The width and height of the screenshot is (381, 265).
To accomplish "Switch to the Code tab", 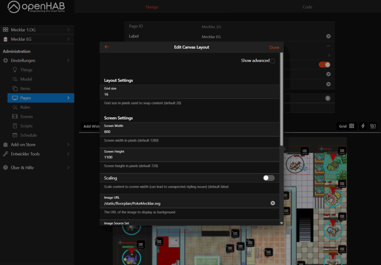I will pyautogui.click(x=307, y=7).
